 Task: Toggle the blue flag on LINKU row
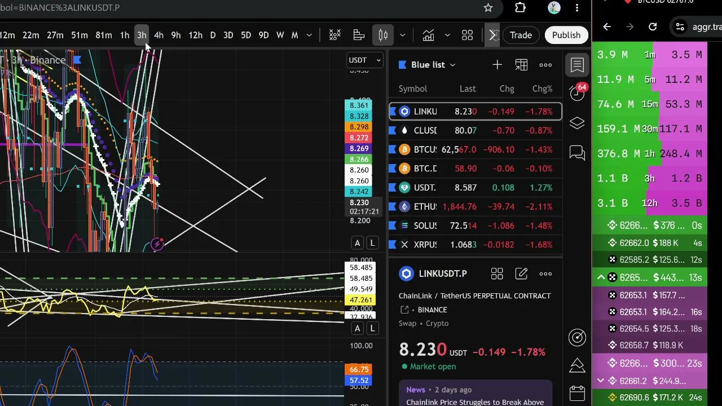pos(393,112)
